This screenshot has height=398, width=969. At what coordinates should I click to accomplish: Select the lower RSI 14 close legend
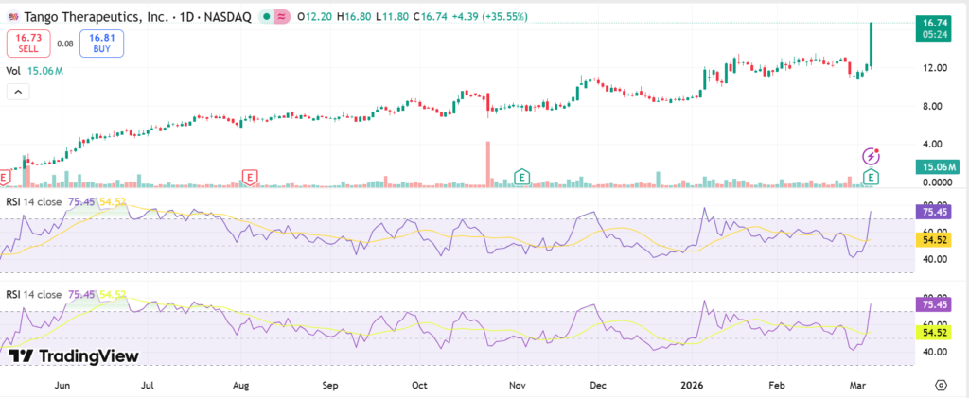[33, 294]
